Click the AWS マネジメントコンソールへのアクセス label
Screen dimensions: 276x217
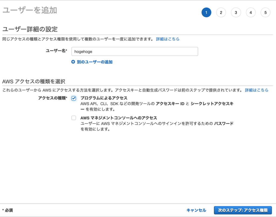pos(119,118)
